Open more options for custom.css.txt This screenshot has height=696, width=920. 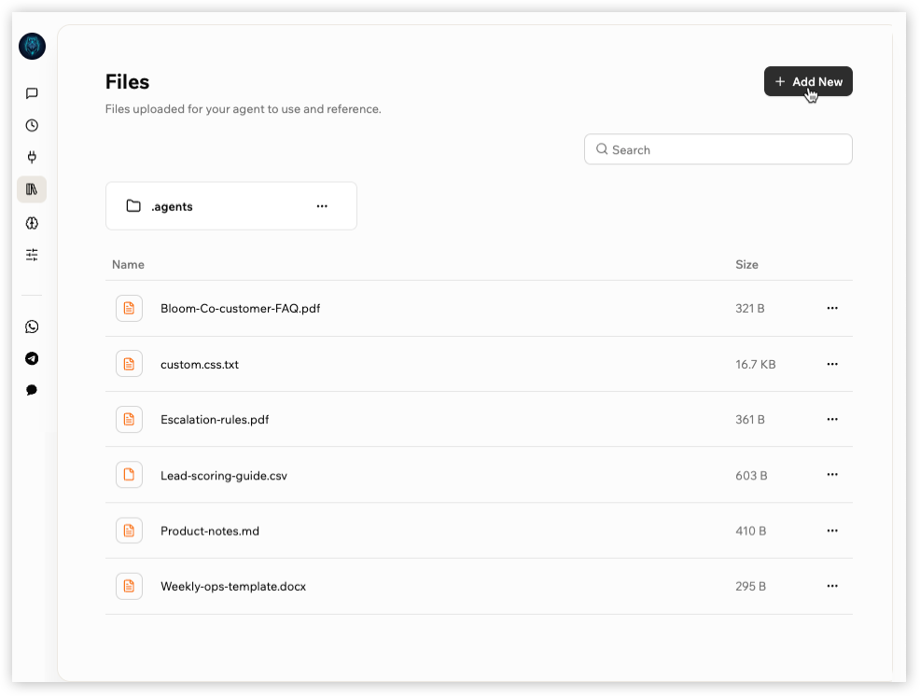832,364
